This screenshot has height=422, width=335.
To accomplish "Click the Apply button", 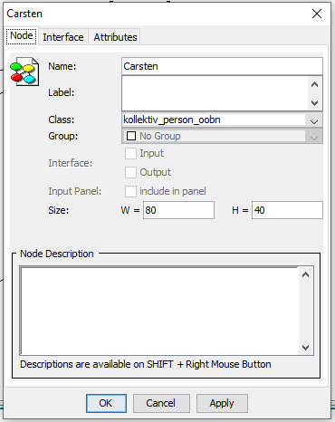I will [x=222, y=403].
